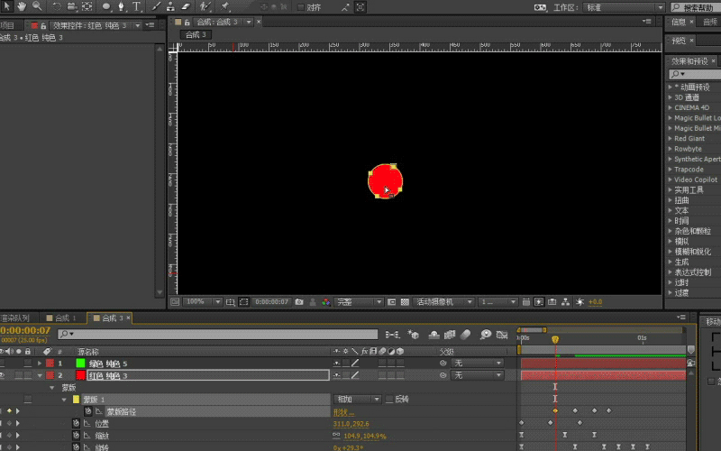
Task: Select the Hand tool in the toolbar
Action: [x=23, y=6]
